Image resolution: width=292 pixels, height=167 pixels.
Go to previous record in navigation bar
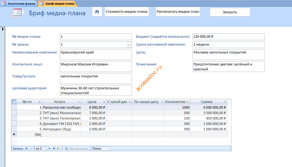(31, 149)
